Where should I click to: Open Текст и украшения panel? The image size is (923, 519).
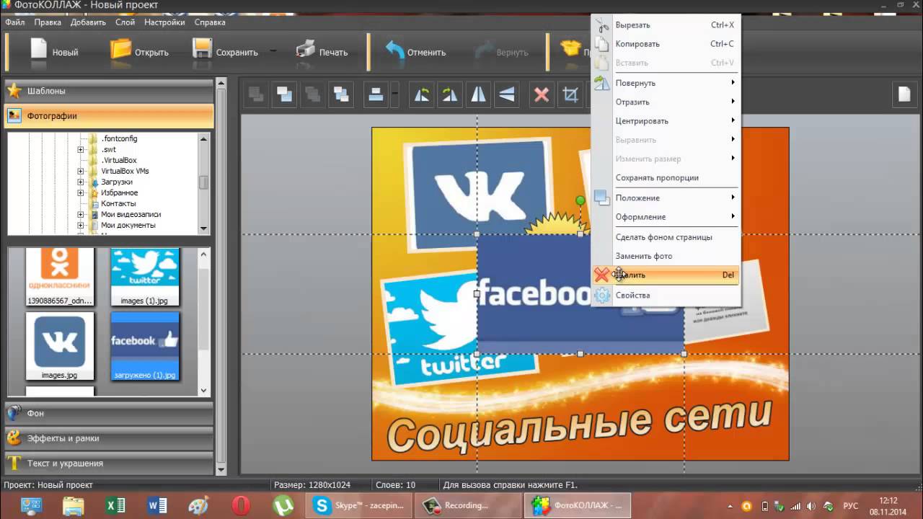(109, 463)
